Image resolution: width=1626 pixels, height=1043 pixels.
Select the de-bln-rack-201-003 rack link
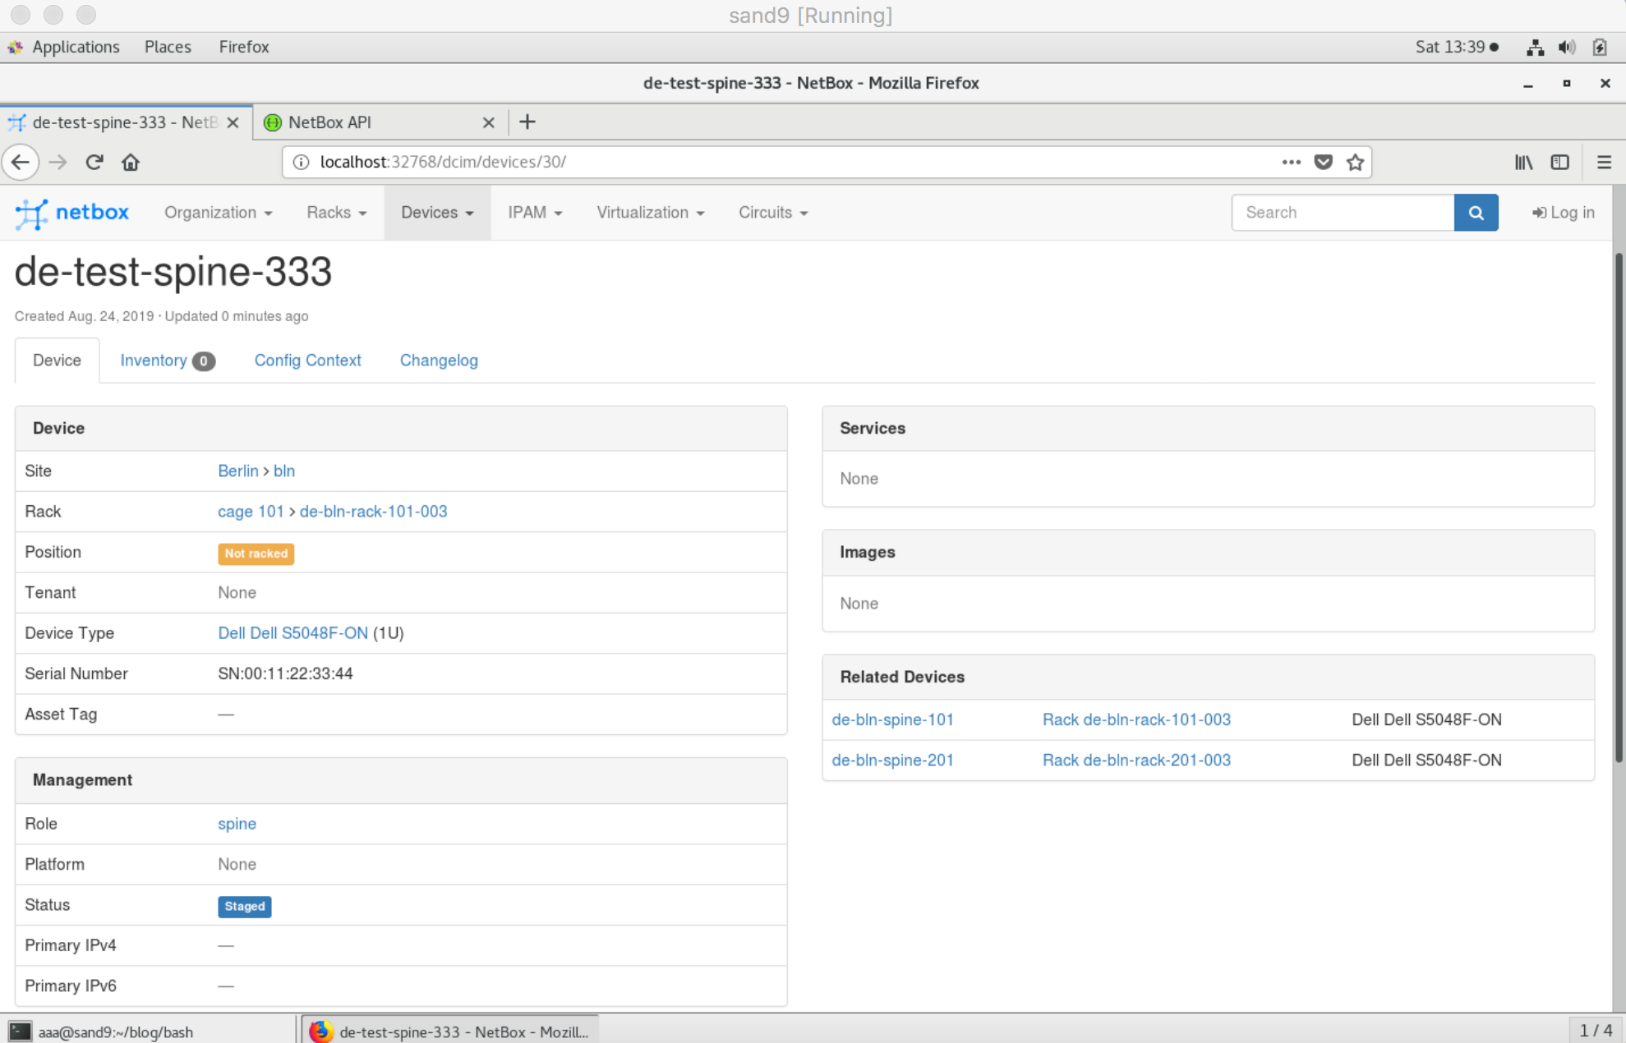(1134, 759)
